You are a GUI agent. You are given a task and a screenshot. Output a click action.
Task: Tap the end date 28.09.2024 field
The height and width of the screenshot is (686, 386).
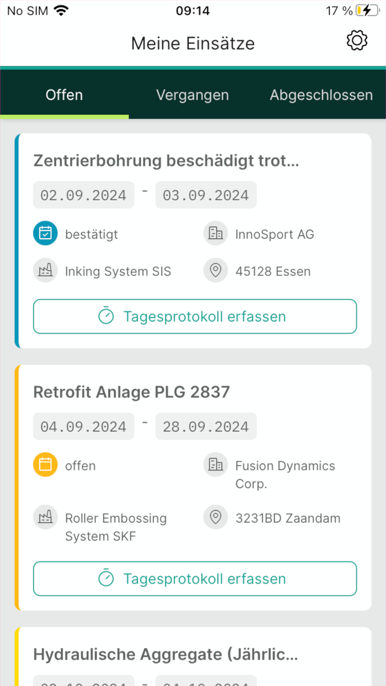(206, 426)
